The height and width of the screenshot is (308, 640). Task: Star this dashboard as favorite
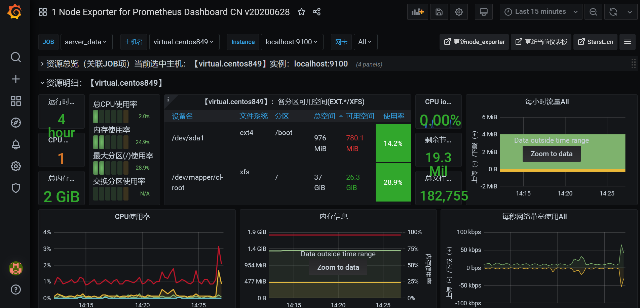(301, 12)
